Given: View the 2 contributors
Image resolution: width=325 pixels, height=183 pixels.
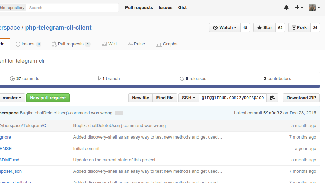Looking at the screenshot, I should tap(277, 79).
